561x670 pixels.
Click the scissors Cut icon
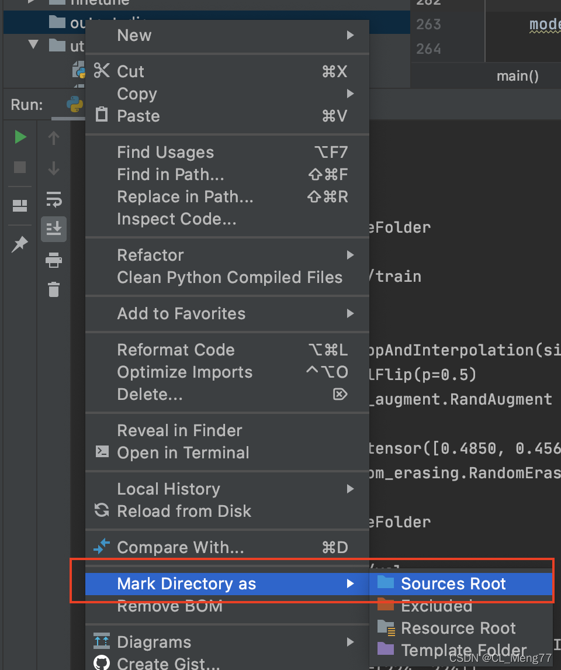[102, 71]
